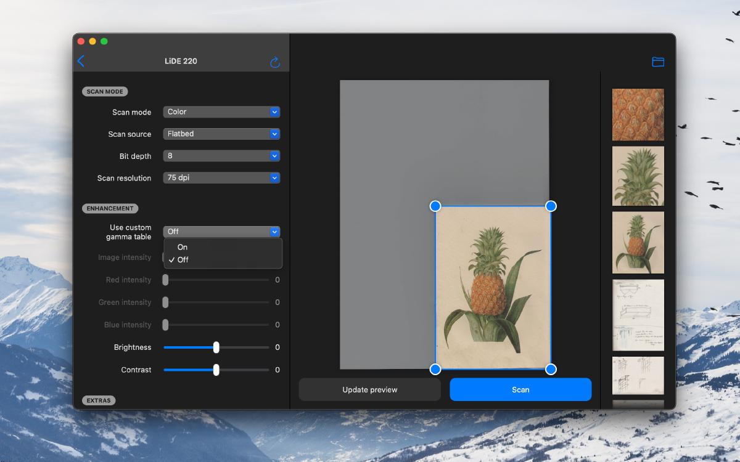
Task: Click the refresh icon beside LiDE 220
Action: 275,62
